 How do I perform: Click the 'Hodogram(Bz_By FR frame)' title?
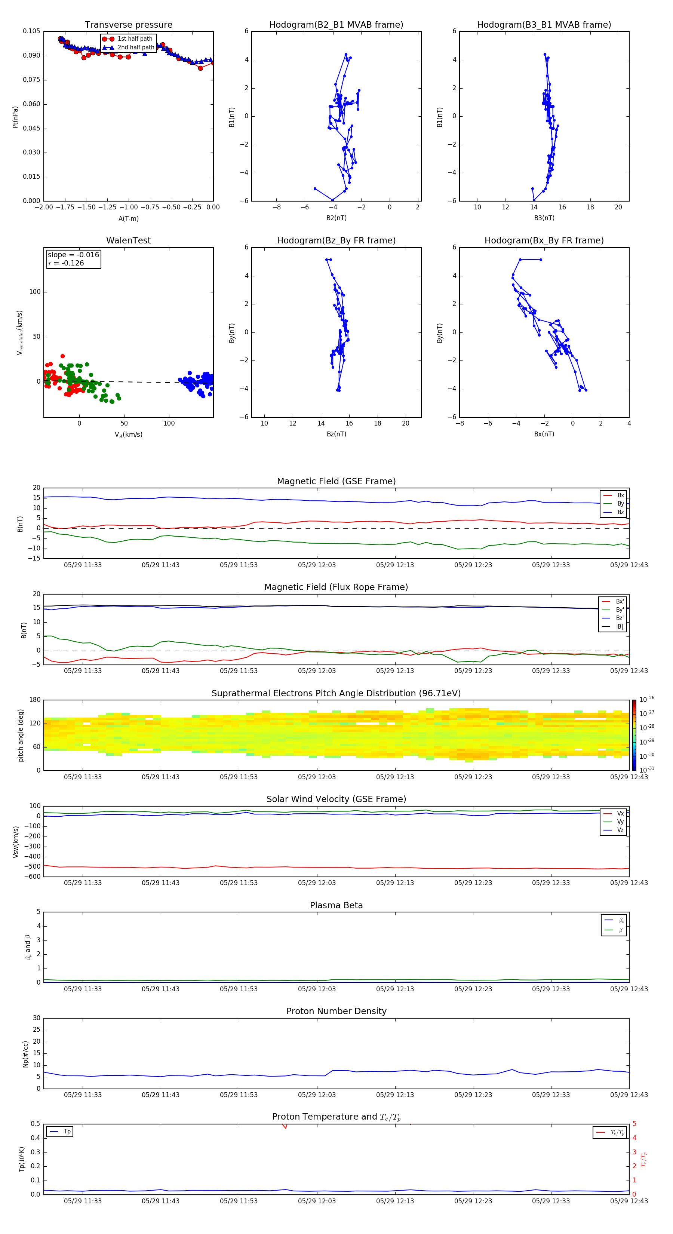point(336,240)
